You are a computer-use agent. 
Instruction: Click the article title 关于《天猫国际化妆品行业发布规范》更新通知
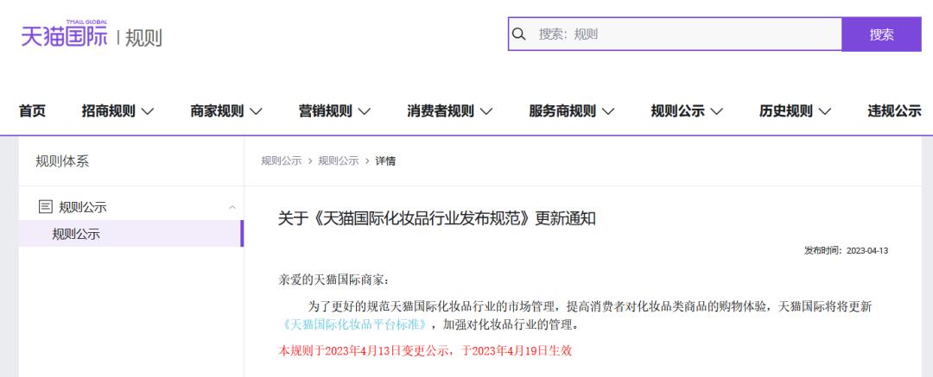coord(437,218)
